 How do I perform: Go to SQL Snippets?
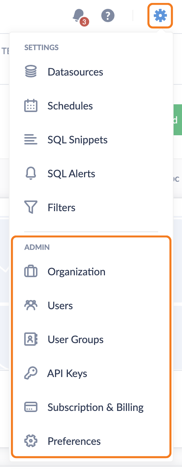click(91, 140)
